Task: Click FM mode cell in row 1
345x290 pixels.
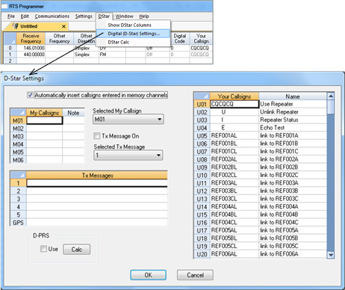Action: point(112,55)
